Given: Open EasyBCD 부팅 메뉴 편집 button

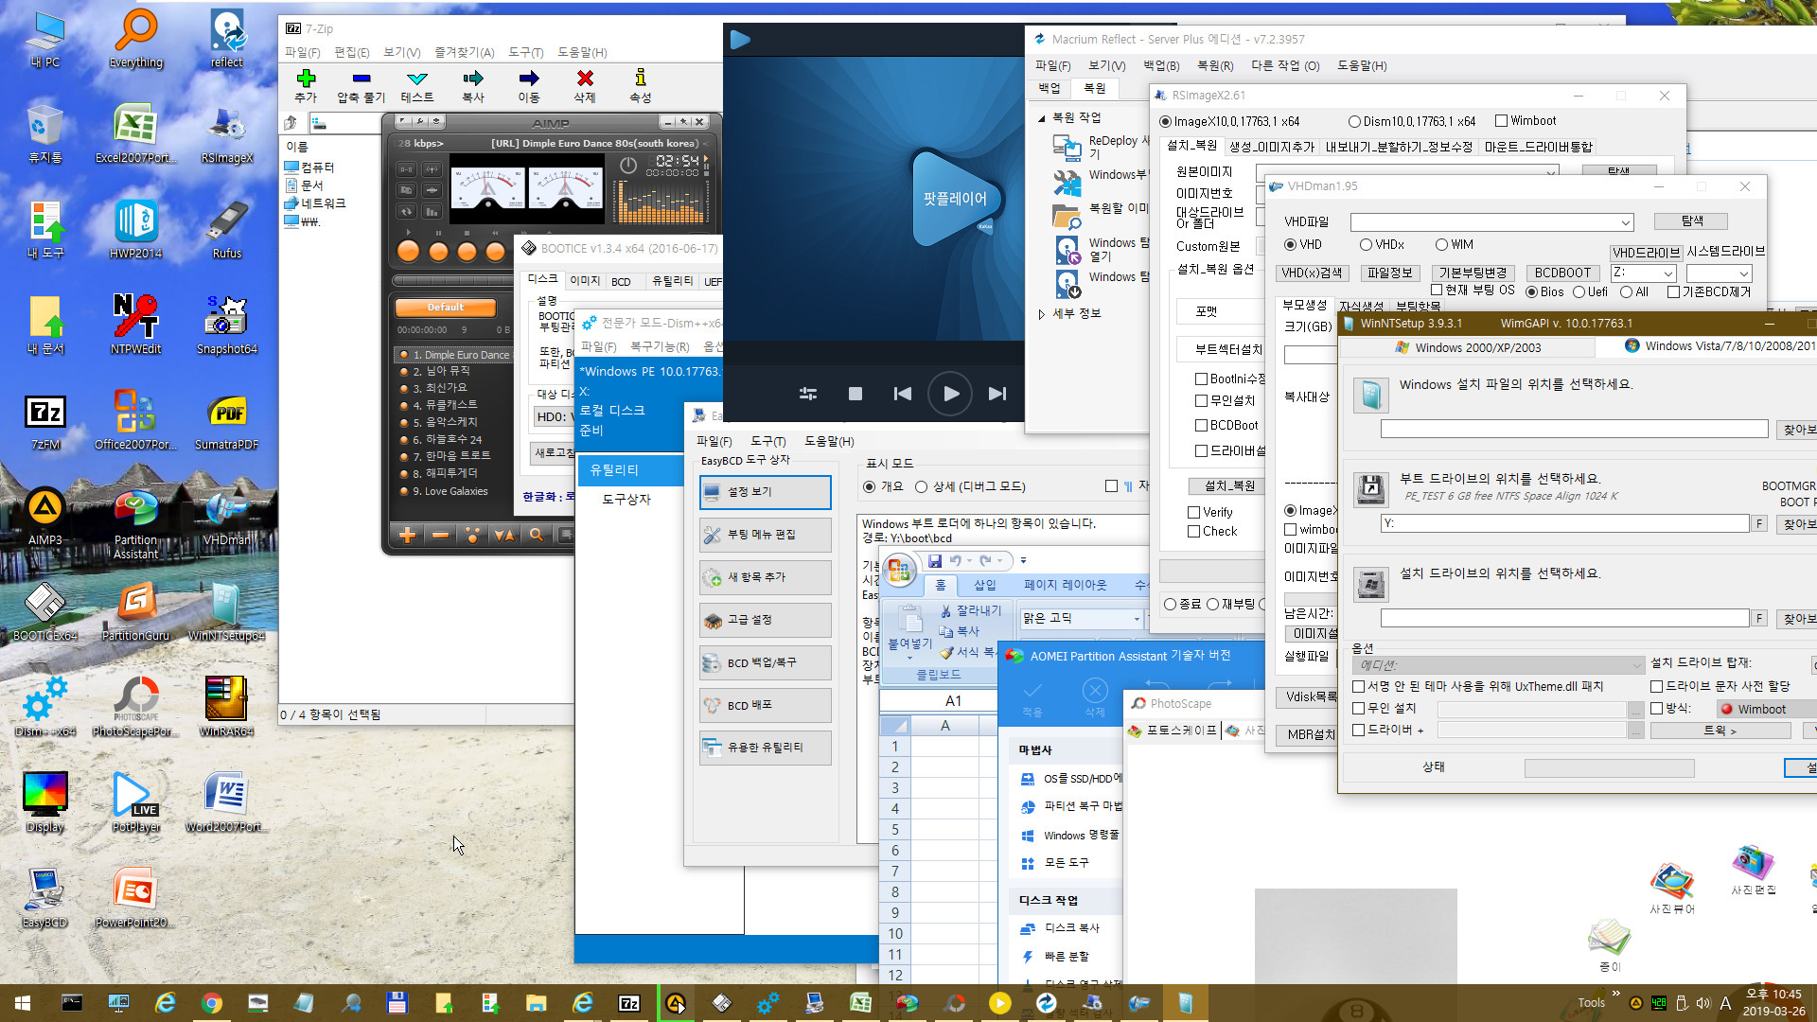Looking at the screenshot, I should 765,535.
